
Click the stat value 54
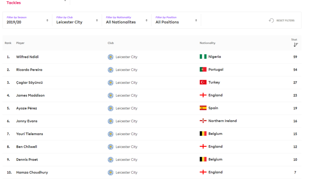click(x=295, y=70)
